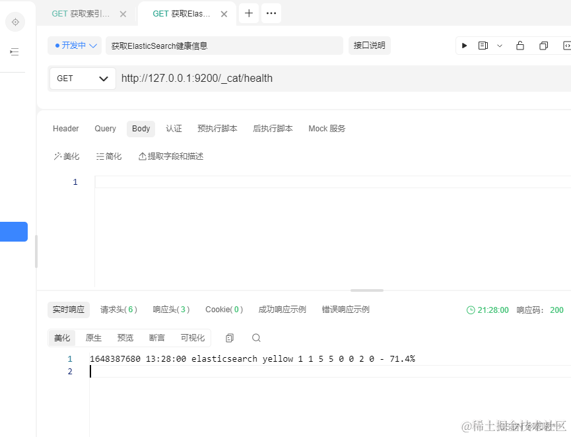Click the unlock padlock icon in the toolbar
571x437 pixels.
tap(520, 45)
